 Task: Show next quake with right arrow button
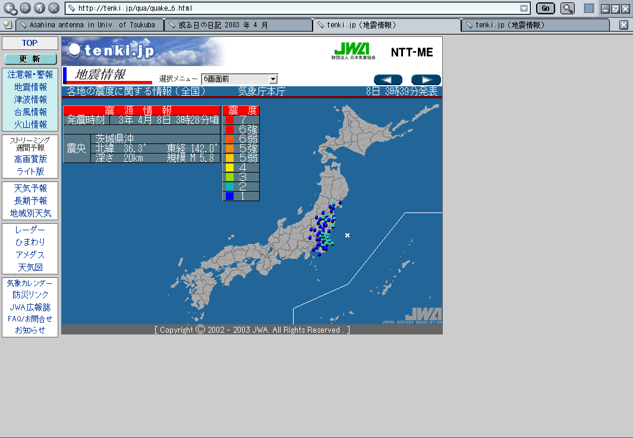[x=426, y=80]
